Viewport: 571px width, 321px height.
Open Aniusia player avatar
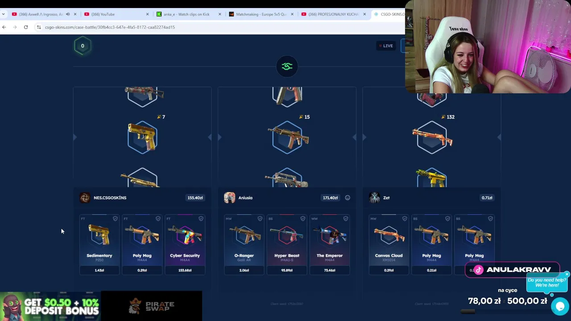(x=229, y=198)
